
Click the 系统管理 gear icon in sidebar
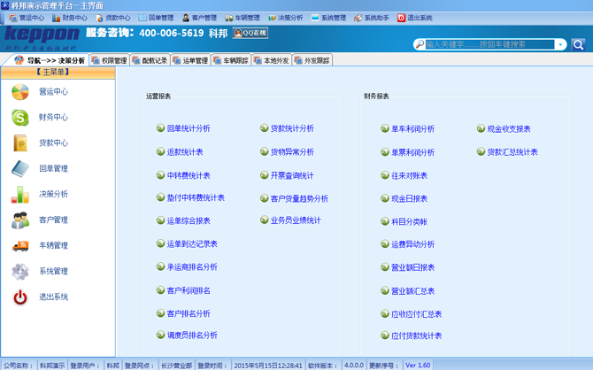tap(20, 272)
